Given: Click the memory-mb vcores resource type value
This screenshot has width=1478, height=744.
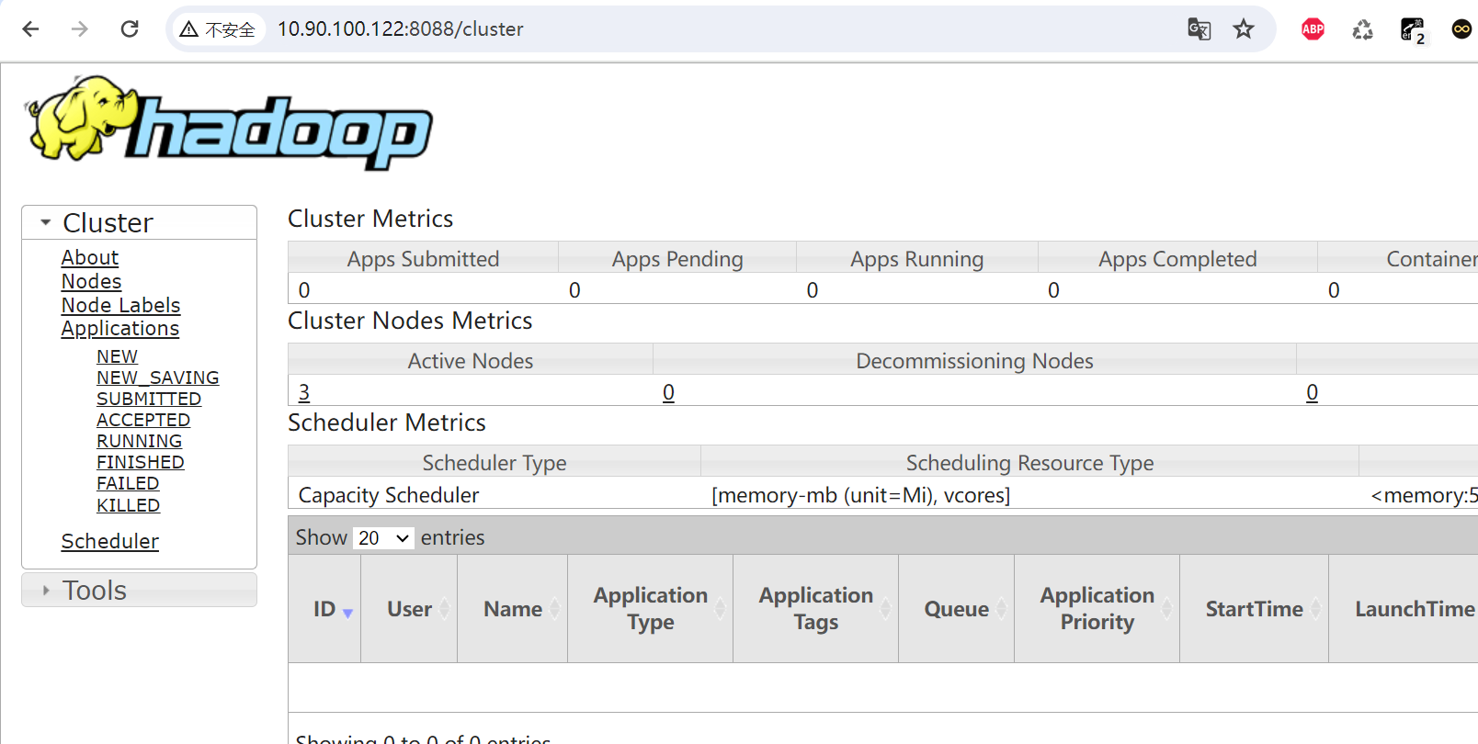Looking at the screenshot, I should click(x=861, y=495).
